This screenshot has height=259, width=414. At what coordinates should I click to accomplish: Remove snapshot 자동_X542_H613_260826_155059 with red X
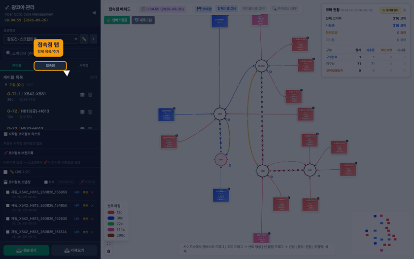click(x=92, y=192)
